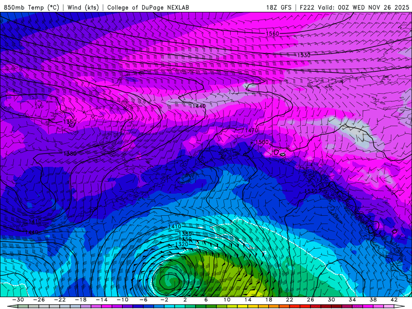Select the 1530 contour label along the right coast
Screen dimensions: 412x309
click(311, 191)
